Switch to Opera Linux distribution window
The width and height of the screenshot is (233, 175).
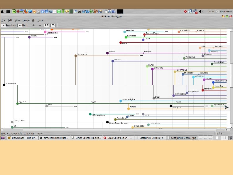pos(118,138)
